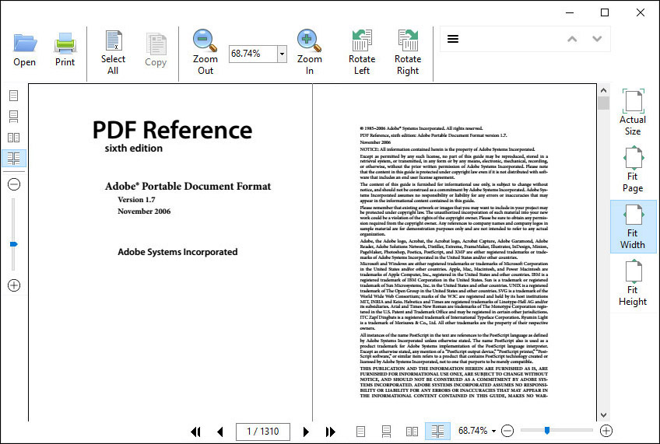Select single page view in left sidebar
The width and height of the screenshot is (660, 444).
(13, 96)
